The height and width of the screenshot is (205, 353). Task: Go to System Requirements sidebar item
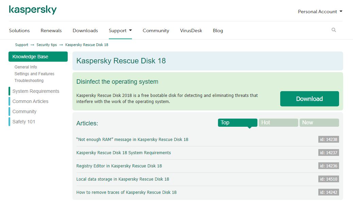click(36, 91)
